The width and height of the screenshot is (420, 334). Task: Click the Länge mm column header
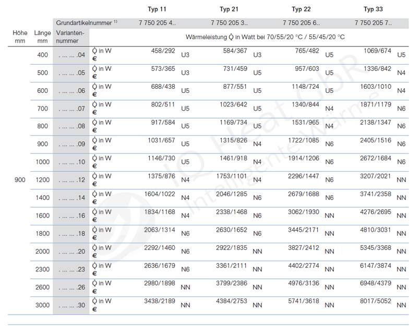coord(42,37)
